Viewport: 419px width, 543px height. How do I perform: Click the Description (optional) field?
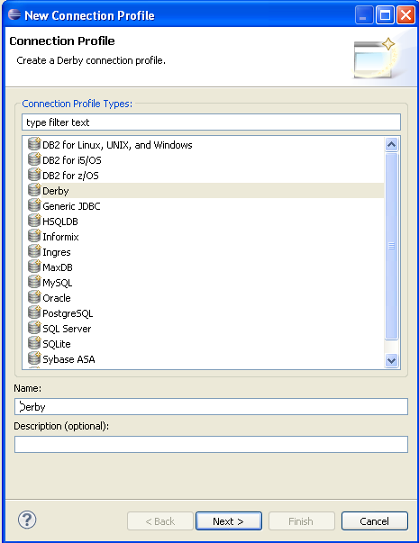(x=211, y=444)
